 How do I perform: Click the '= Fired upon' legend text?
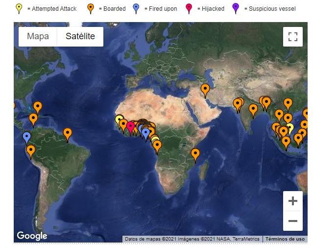point(161,9)
